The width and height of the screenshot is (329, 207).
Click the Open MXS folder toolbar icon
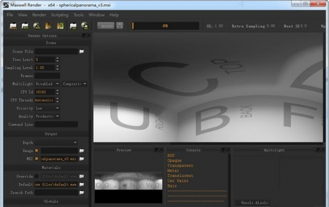pyautogui.click(x=13, y=26)
